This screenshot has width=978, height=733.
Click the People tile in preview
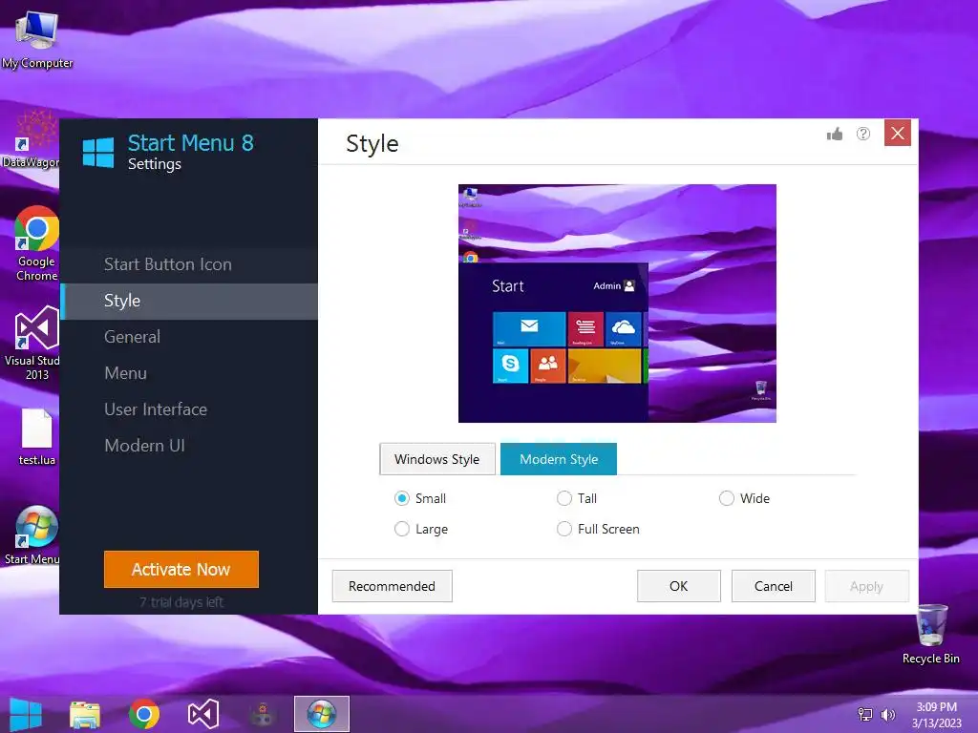547,366
